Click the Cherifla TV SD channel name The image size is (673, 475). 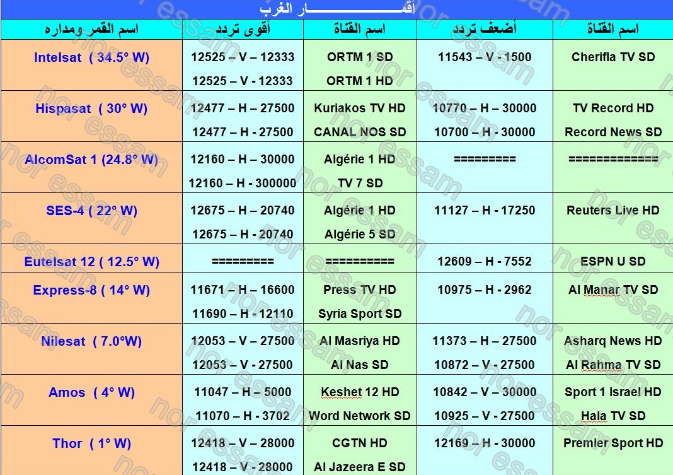pyautogui.click(x=613, y=57)
